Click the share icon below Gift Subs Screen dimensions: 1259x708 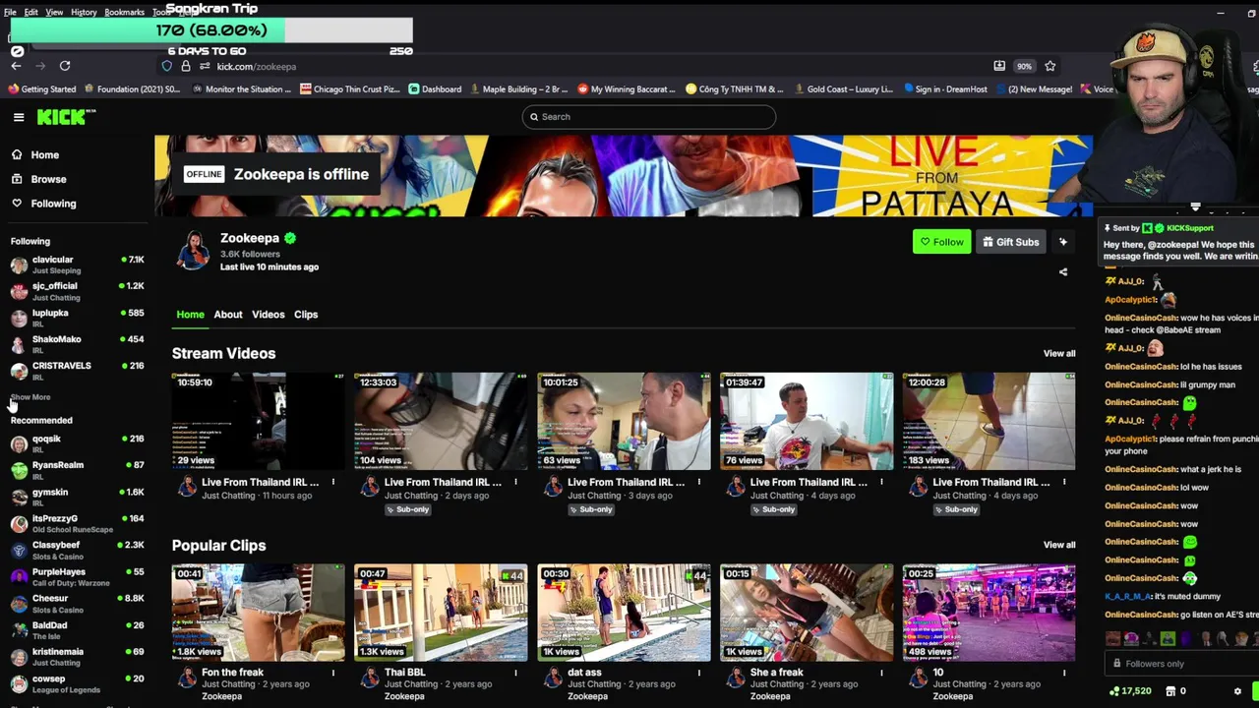click(x=1063, y=272)
